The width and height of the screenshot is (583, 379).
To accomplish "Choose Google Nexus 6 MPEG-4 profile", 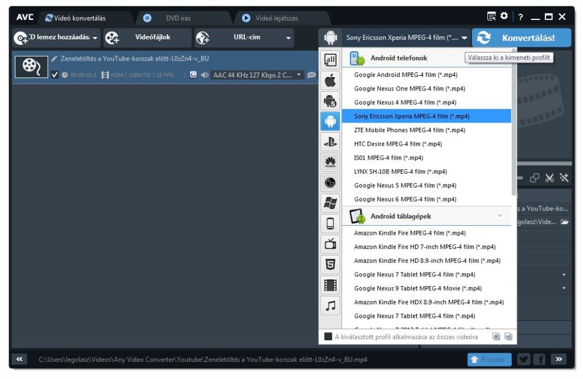I will click(x=426, y=199).
